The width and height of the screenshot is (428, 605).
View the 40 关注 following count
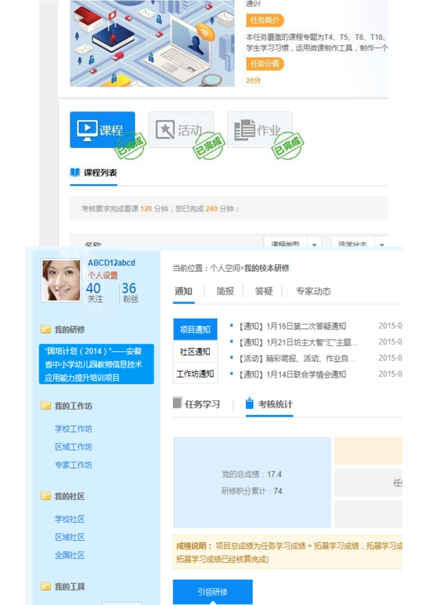94,292
